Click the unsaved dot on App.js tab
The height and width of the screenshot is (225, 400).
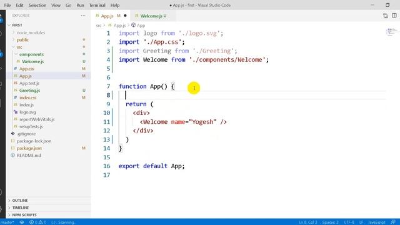click(x=125, y=16)
